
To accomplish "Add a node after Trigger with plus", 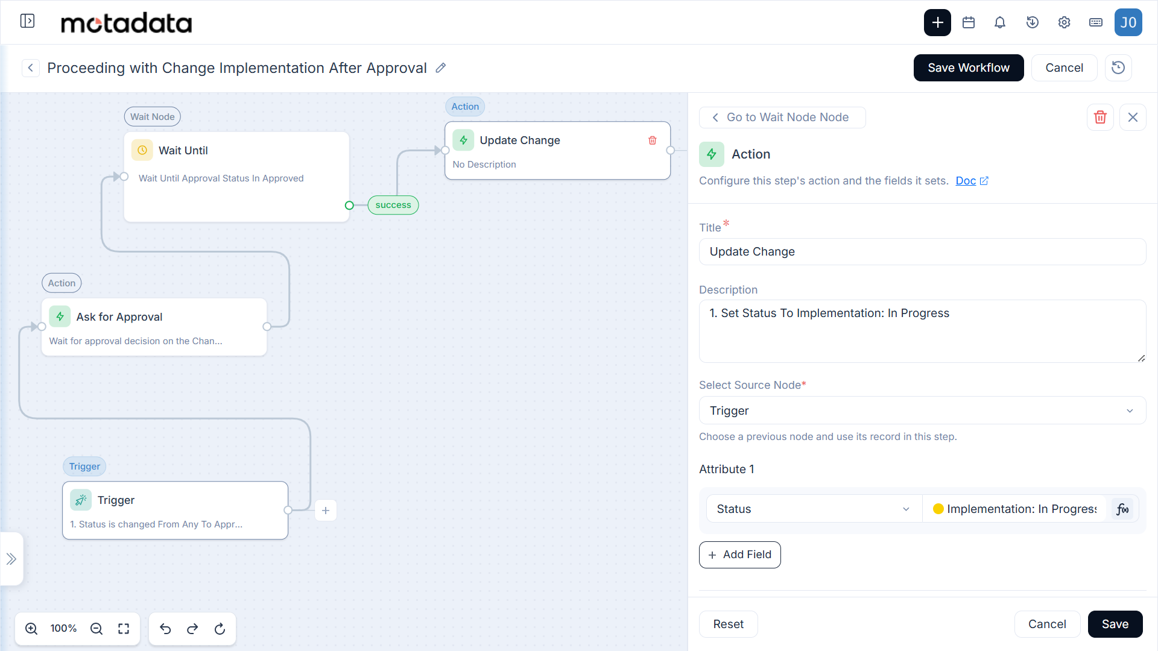I will [326, 510].
